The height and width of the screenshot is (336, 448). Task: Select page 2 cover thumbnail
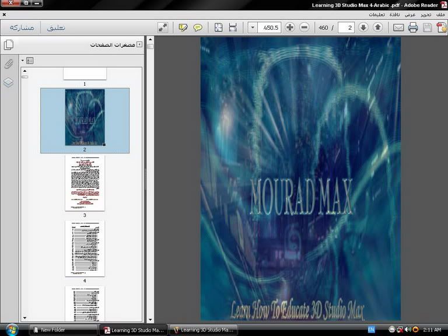coord(85,117)
